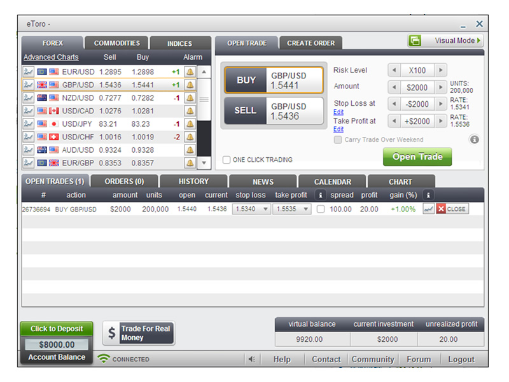Tick the checkbox in open trade row
Viewport: 509px width, 382px height.
[x=321, y=209]
